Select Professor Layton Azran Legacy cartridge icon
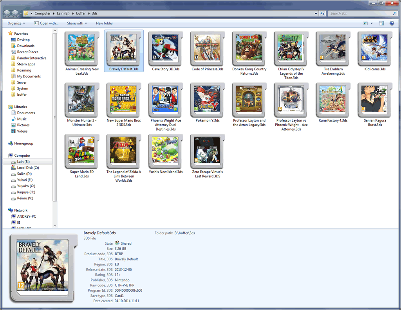401x310 pixels. tap(249, 100)
